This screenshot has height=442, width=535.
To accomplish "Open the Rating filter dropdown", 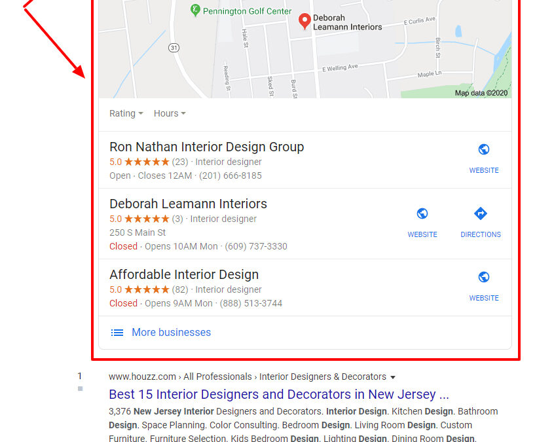I will [x=126, y=113].
